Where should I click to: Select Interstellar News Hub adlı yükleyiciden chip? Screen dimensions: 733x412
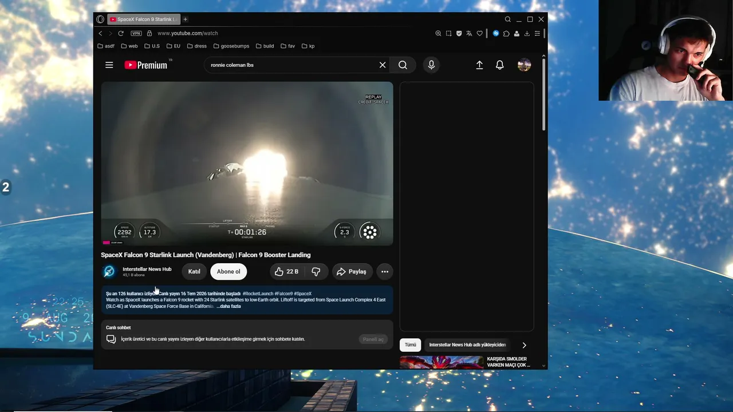click(x=467, y=345)
